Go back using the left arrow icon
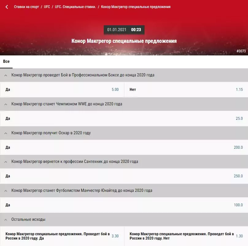The width and height of the screenshot is (248, 246). pyautogui.click(x=7, y=7)
